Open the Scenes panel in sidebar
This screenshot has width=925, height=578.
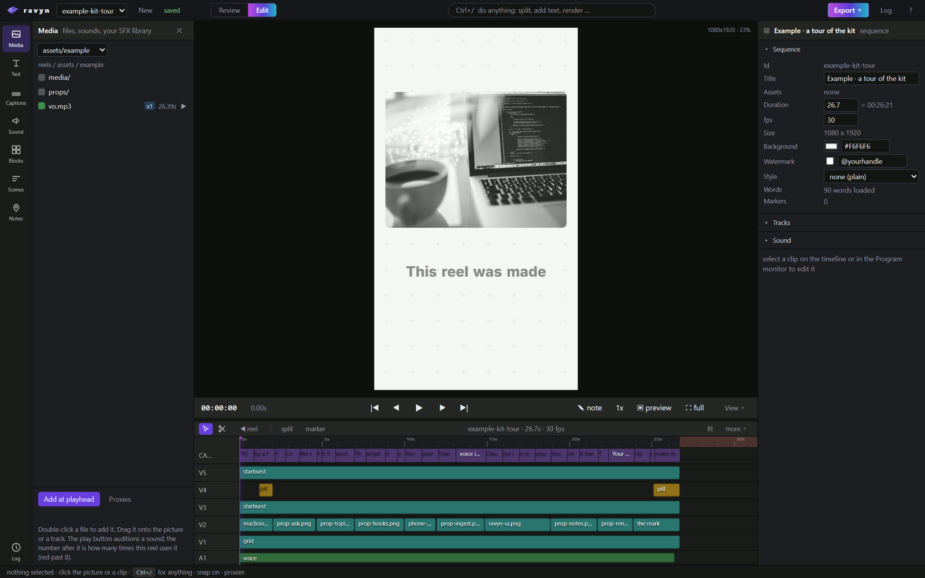pos(16,183)
